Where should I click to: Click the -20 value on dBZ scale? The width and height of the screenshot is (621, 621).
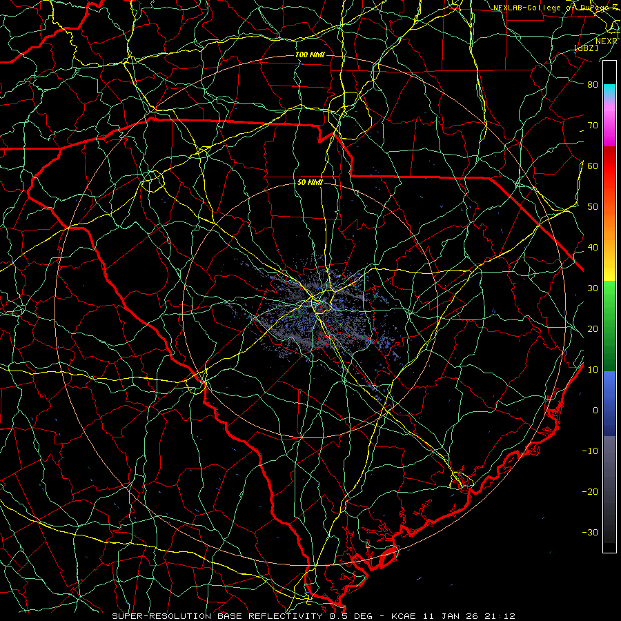[590, 492]
